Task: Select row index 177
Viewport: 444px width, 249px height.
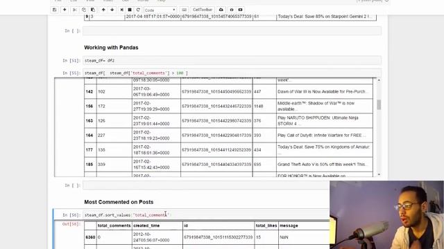Action: point(89,149)
